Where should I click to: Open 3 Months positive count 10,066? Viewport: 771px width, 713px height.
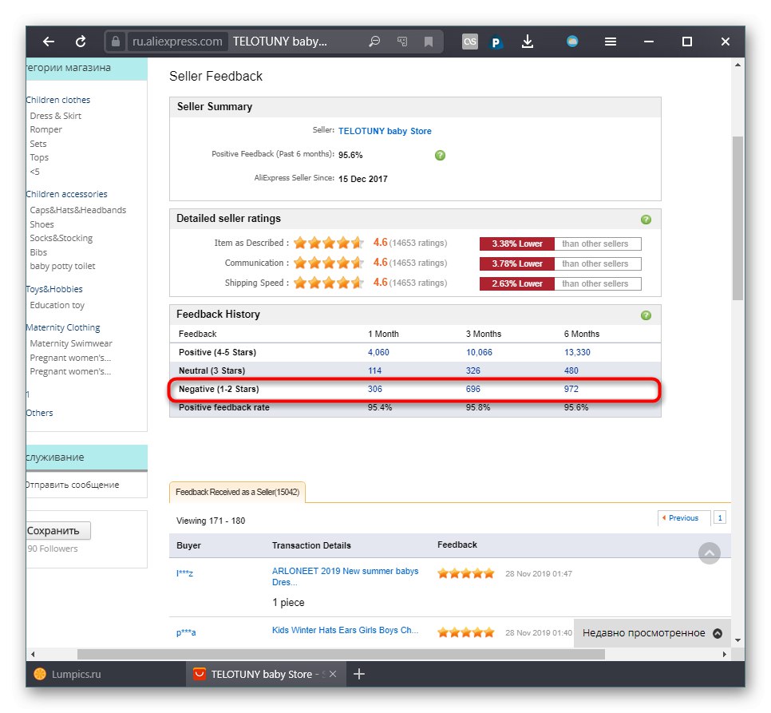tap(479, 353)
